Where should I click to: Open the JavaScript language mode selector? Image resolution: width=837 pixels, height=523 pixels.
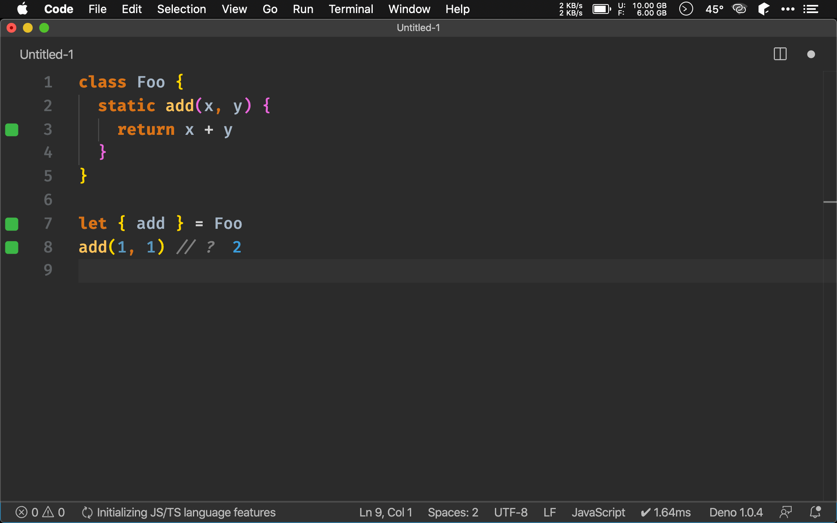[x=598, y=512]
